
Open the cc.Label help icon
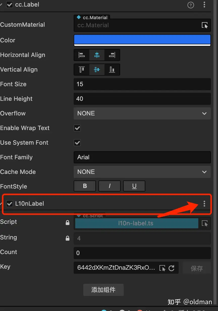pyautogui.click(x=191, y=5)
